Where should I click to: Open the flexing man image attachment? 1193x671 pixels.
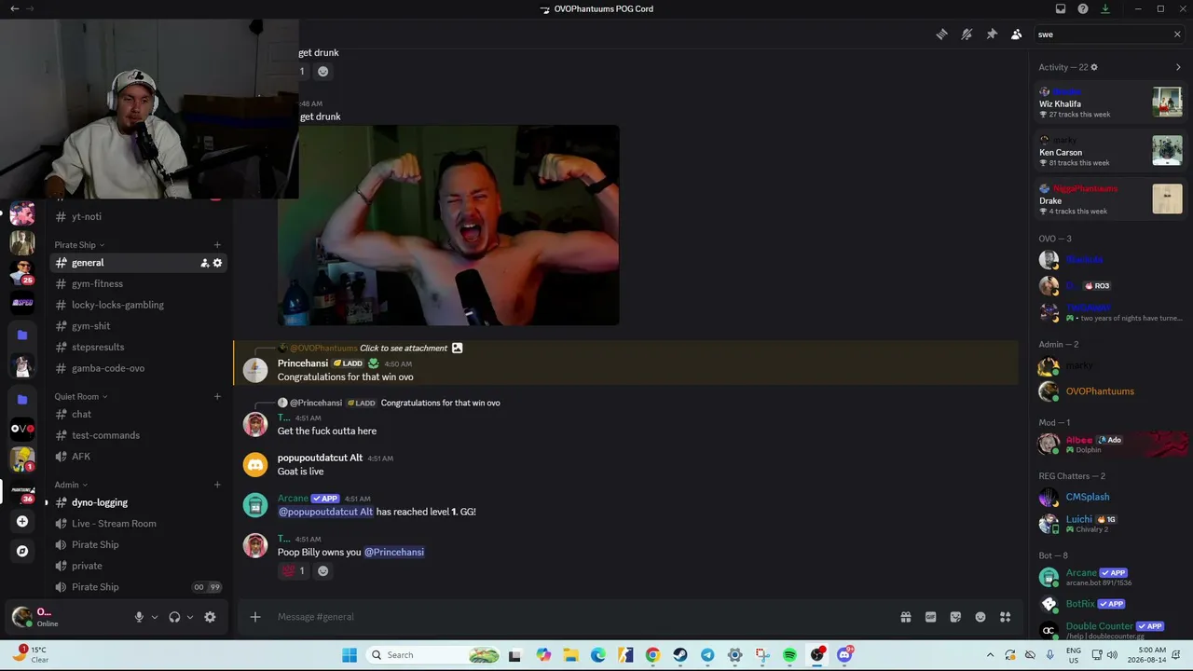tap(448, 226)
